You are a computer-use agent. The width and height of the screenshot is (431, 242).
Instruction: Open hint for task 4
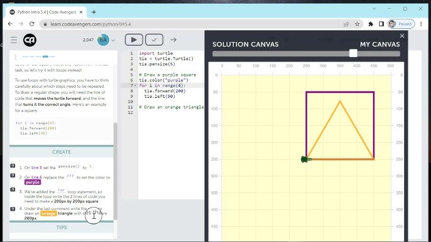point(13,209)
